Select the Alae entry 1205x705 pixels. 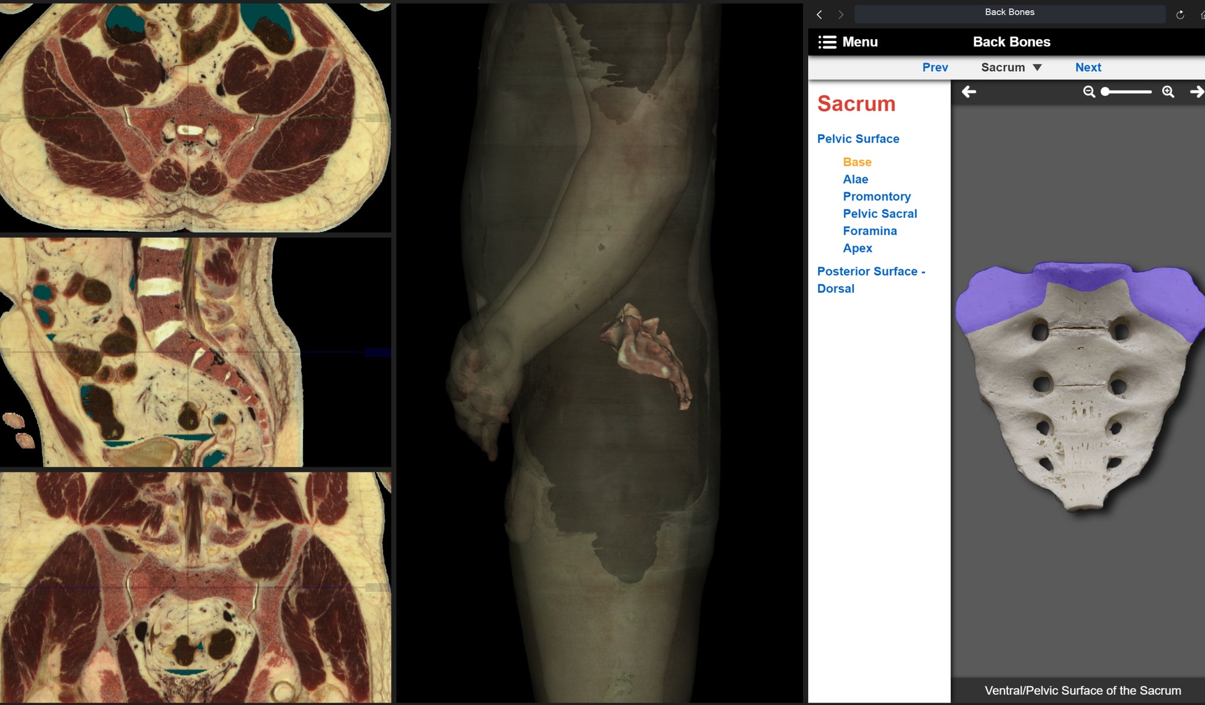point(855,179)
